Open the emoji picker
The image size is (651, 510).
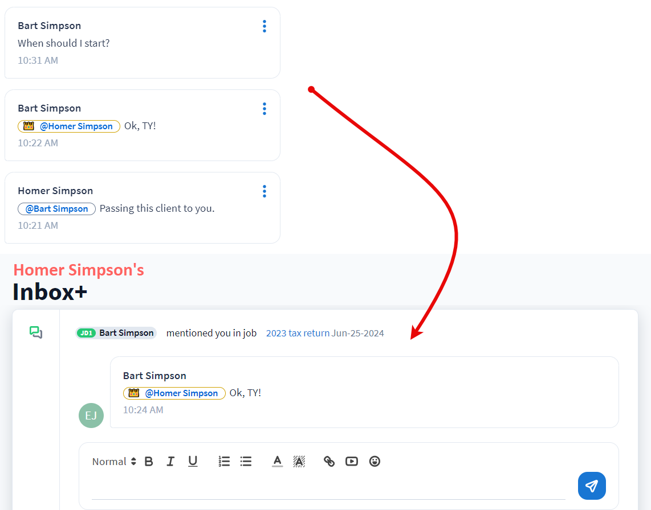click(x=375, y=462)
